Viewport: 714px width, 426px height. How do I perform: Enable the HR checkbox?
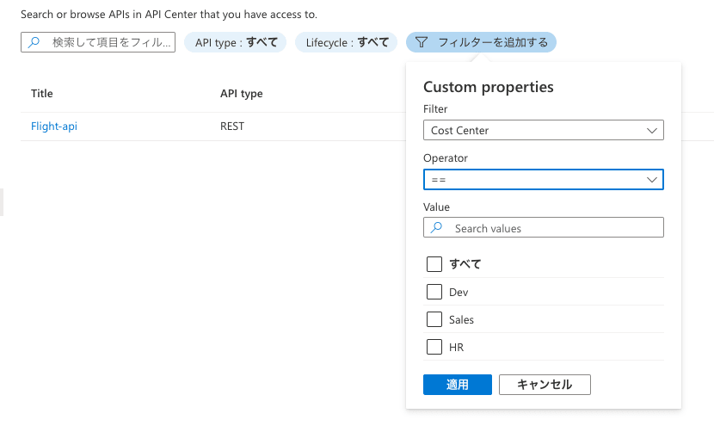[x=434, y=347]
